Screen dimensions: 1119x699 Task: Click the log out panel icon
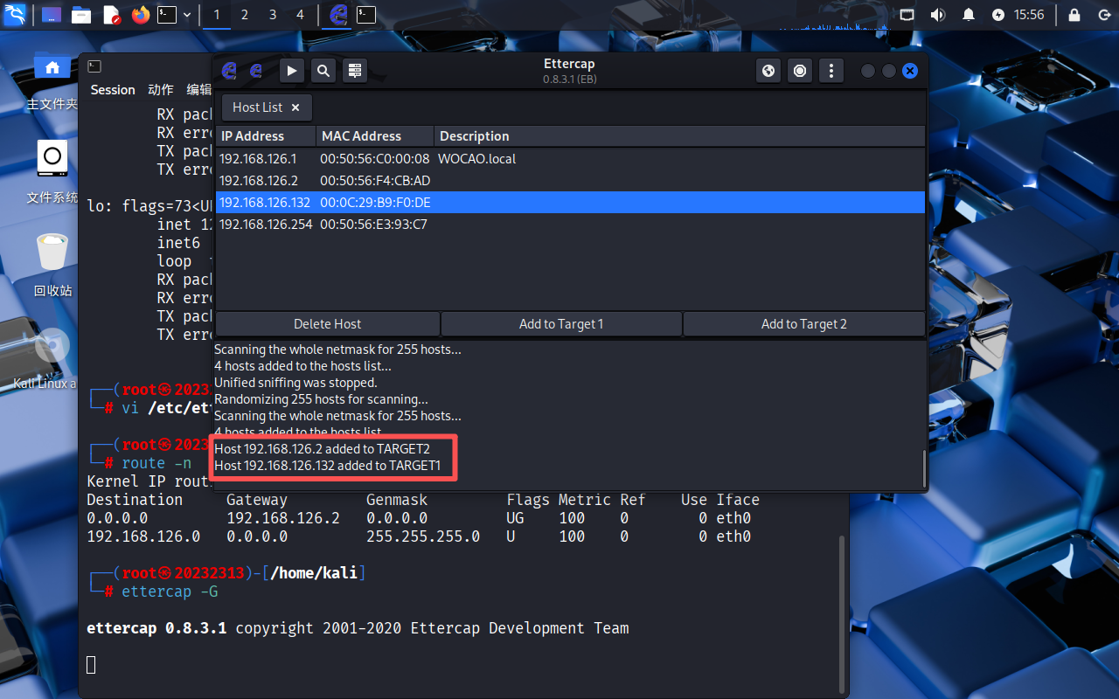[x=1104, y=15]
